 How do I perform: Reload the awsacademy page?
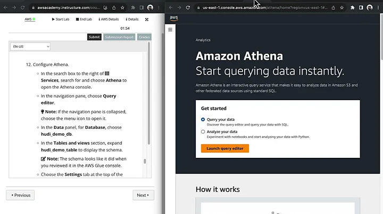pos(22,8)
